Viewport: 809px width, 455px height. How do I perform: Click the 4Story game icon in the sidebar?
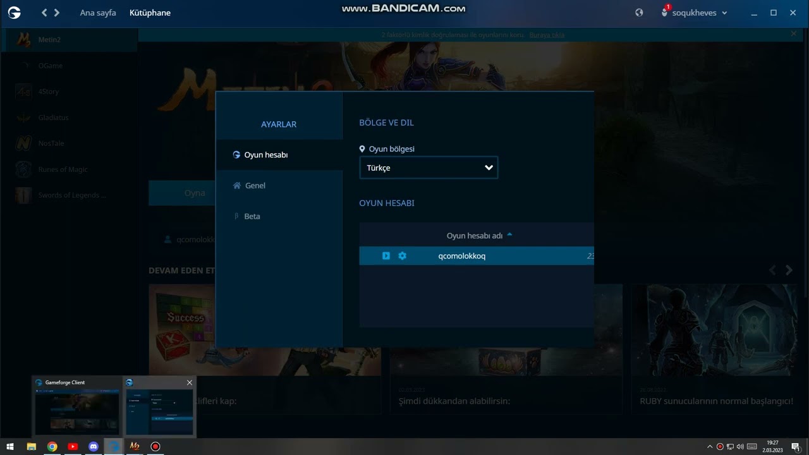pos(23,92)
